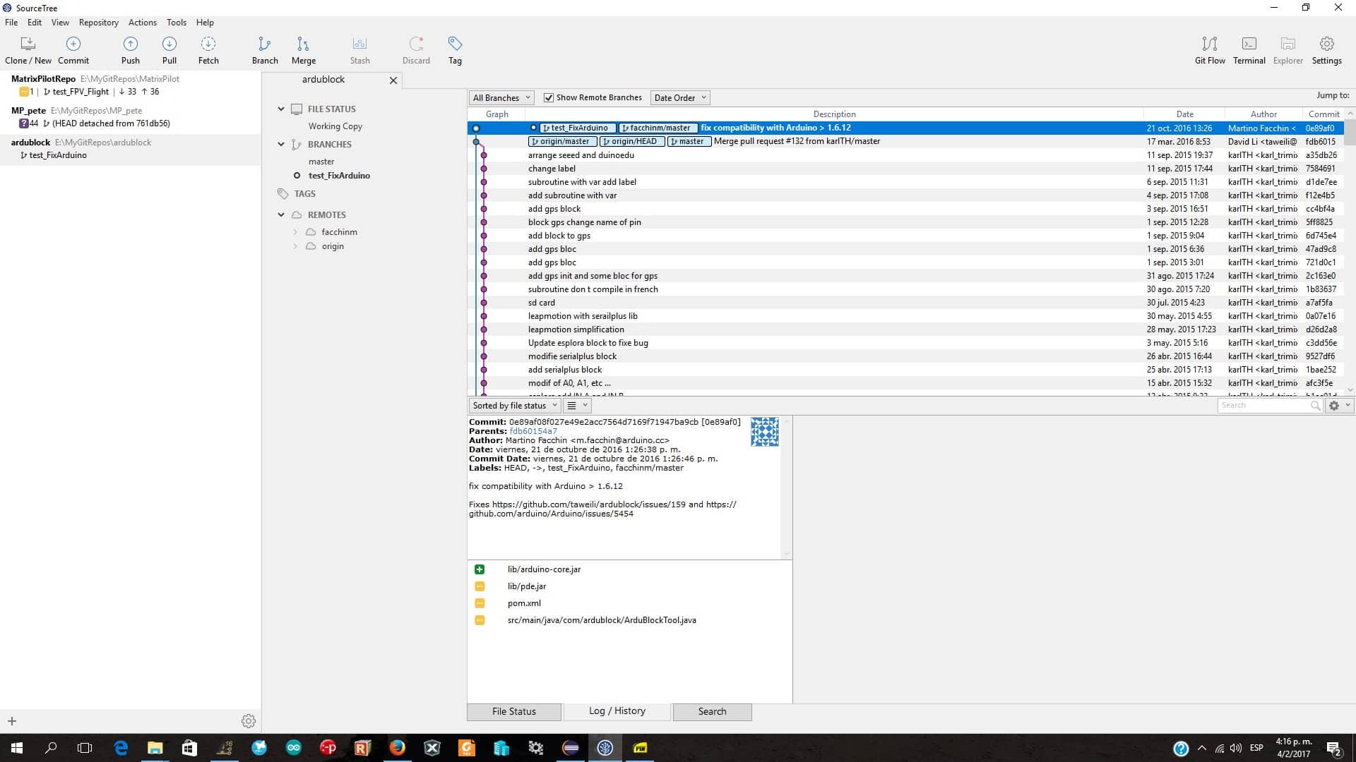Click the Stash toolbar icon

[359, 50]
